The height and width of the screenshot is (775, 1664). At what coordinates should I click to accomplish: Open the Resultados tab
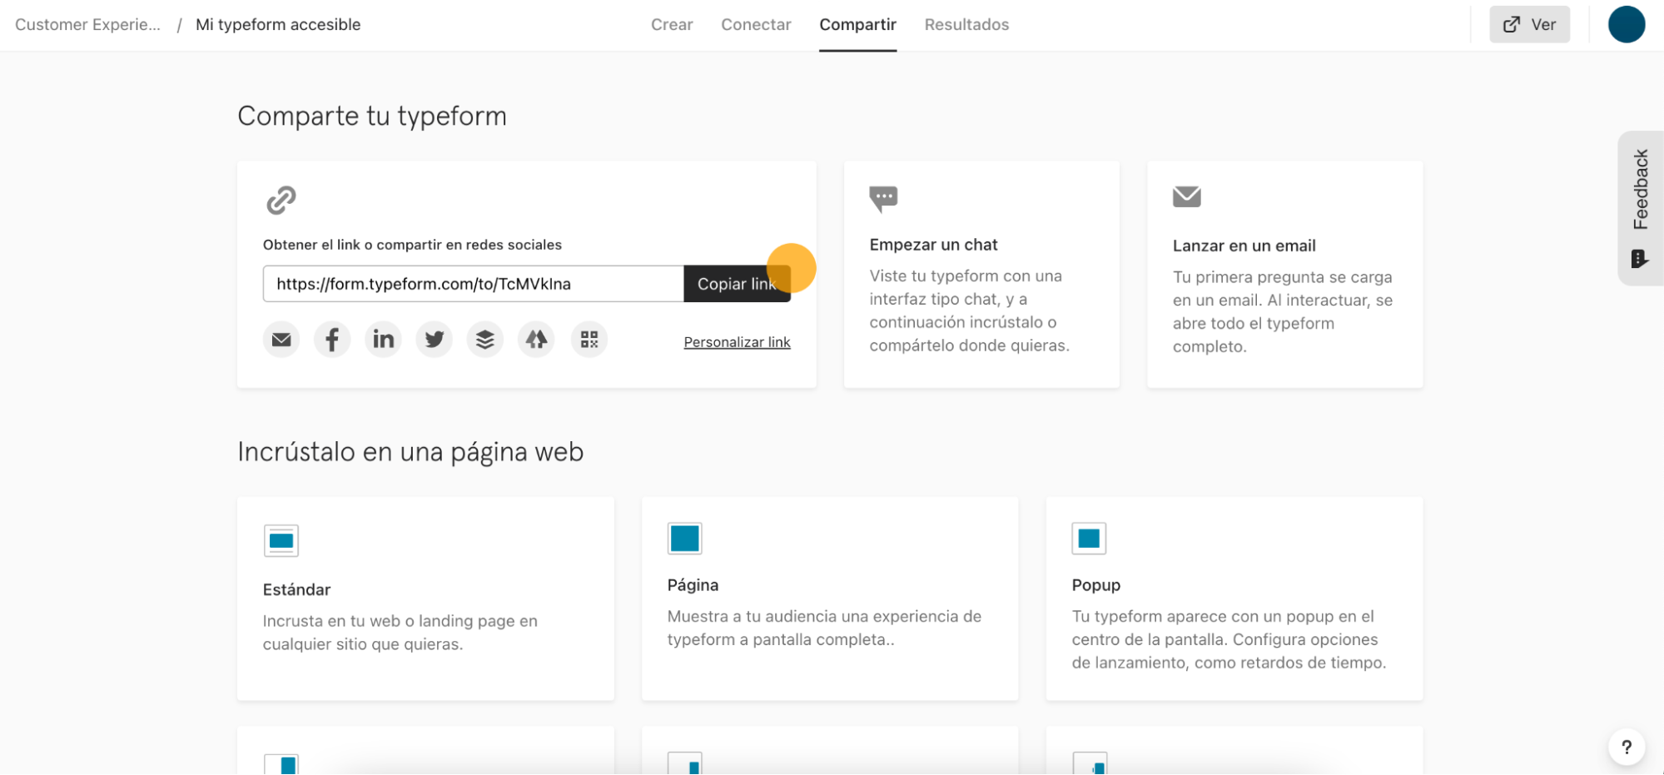pos(966,24)
